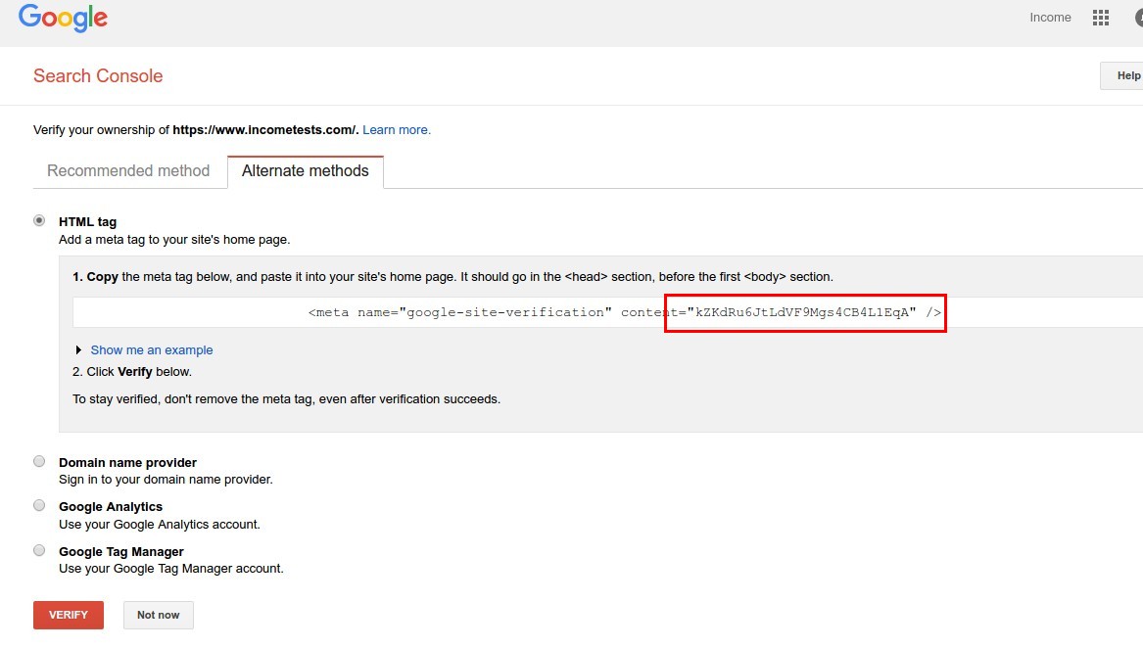Select the HTML tag radio button
1143x649 pixels.
(39, 220)
